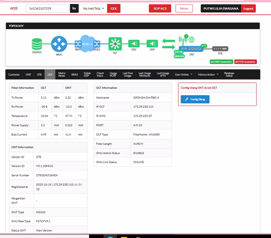271x238 pixels.
Task: Open the Usage PCRF tab
Action: [113, 75]
